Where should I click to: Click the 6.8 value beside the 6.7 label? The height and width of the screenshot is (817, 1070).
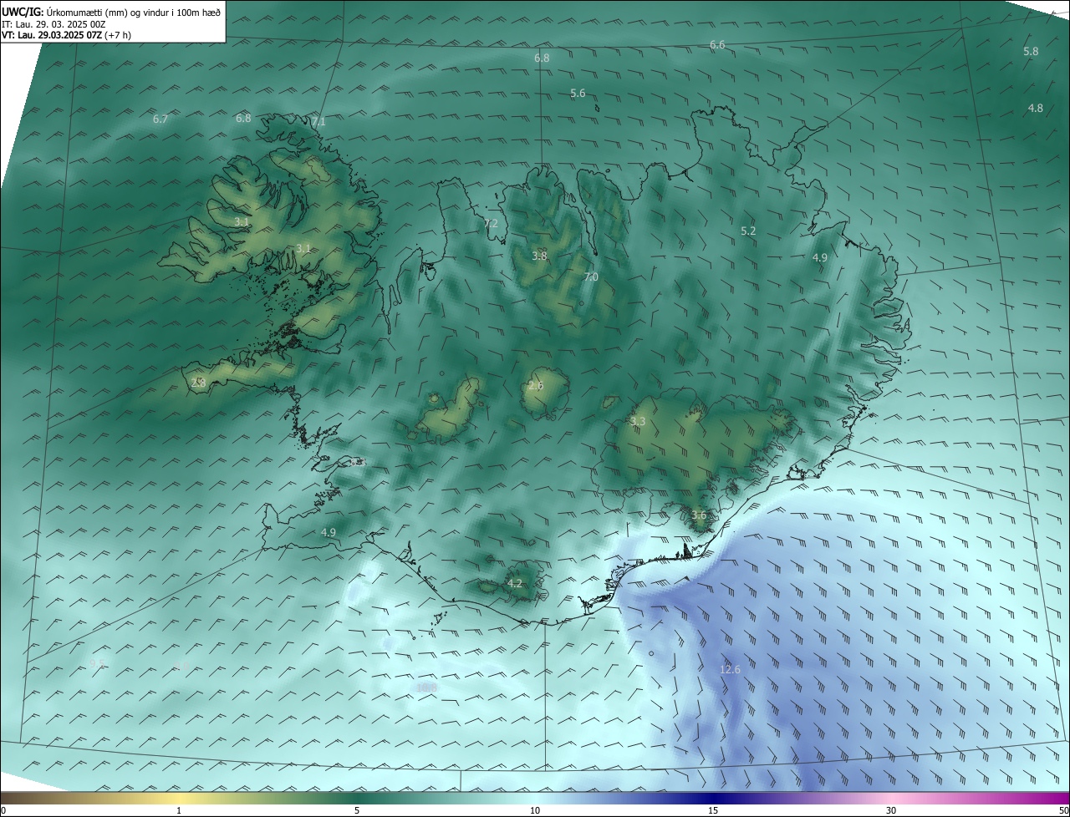coord(243,118)
